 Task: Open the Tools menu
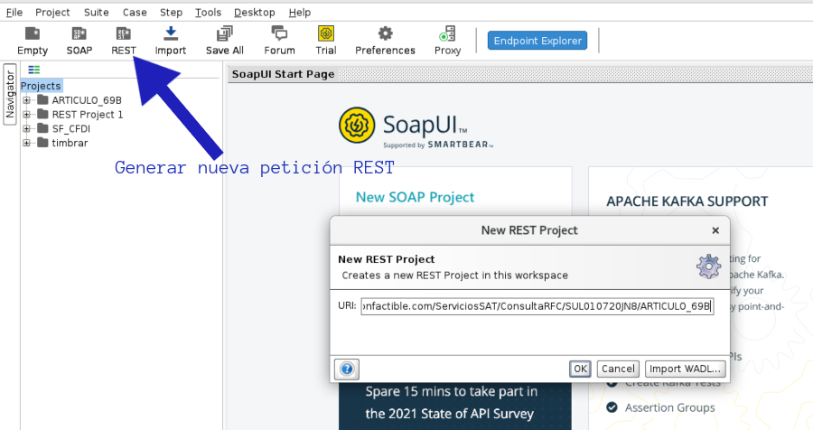[x=208, y=13]
